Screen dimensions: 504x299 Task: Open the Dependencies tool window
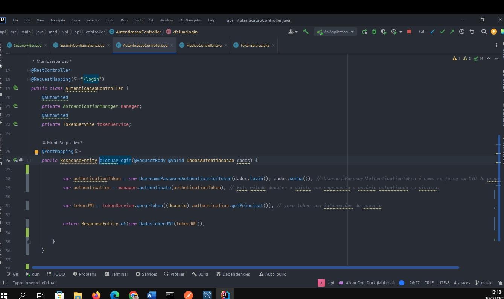pyautogui.click(x=233, y=274)
